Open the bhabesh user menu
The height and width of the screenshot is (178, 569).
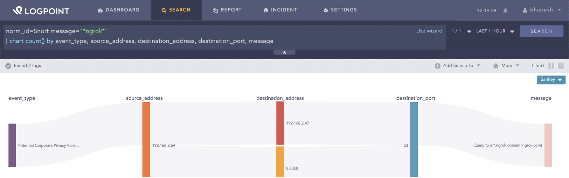point(542,10)
